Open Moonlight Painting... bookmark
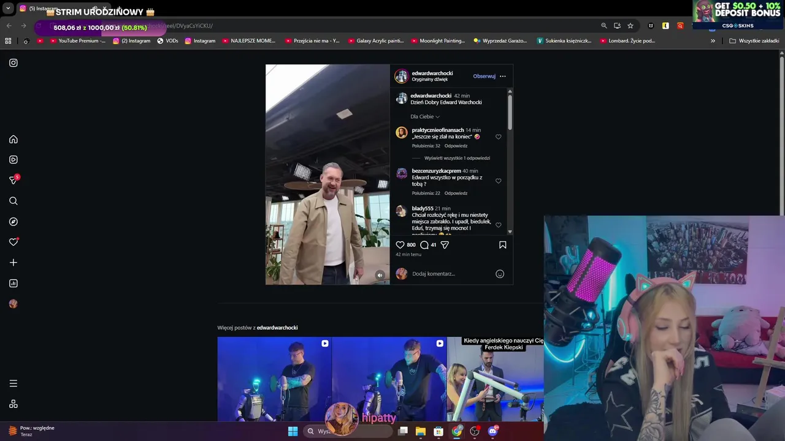This screenshot has width=785, height=441. 438,41
